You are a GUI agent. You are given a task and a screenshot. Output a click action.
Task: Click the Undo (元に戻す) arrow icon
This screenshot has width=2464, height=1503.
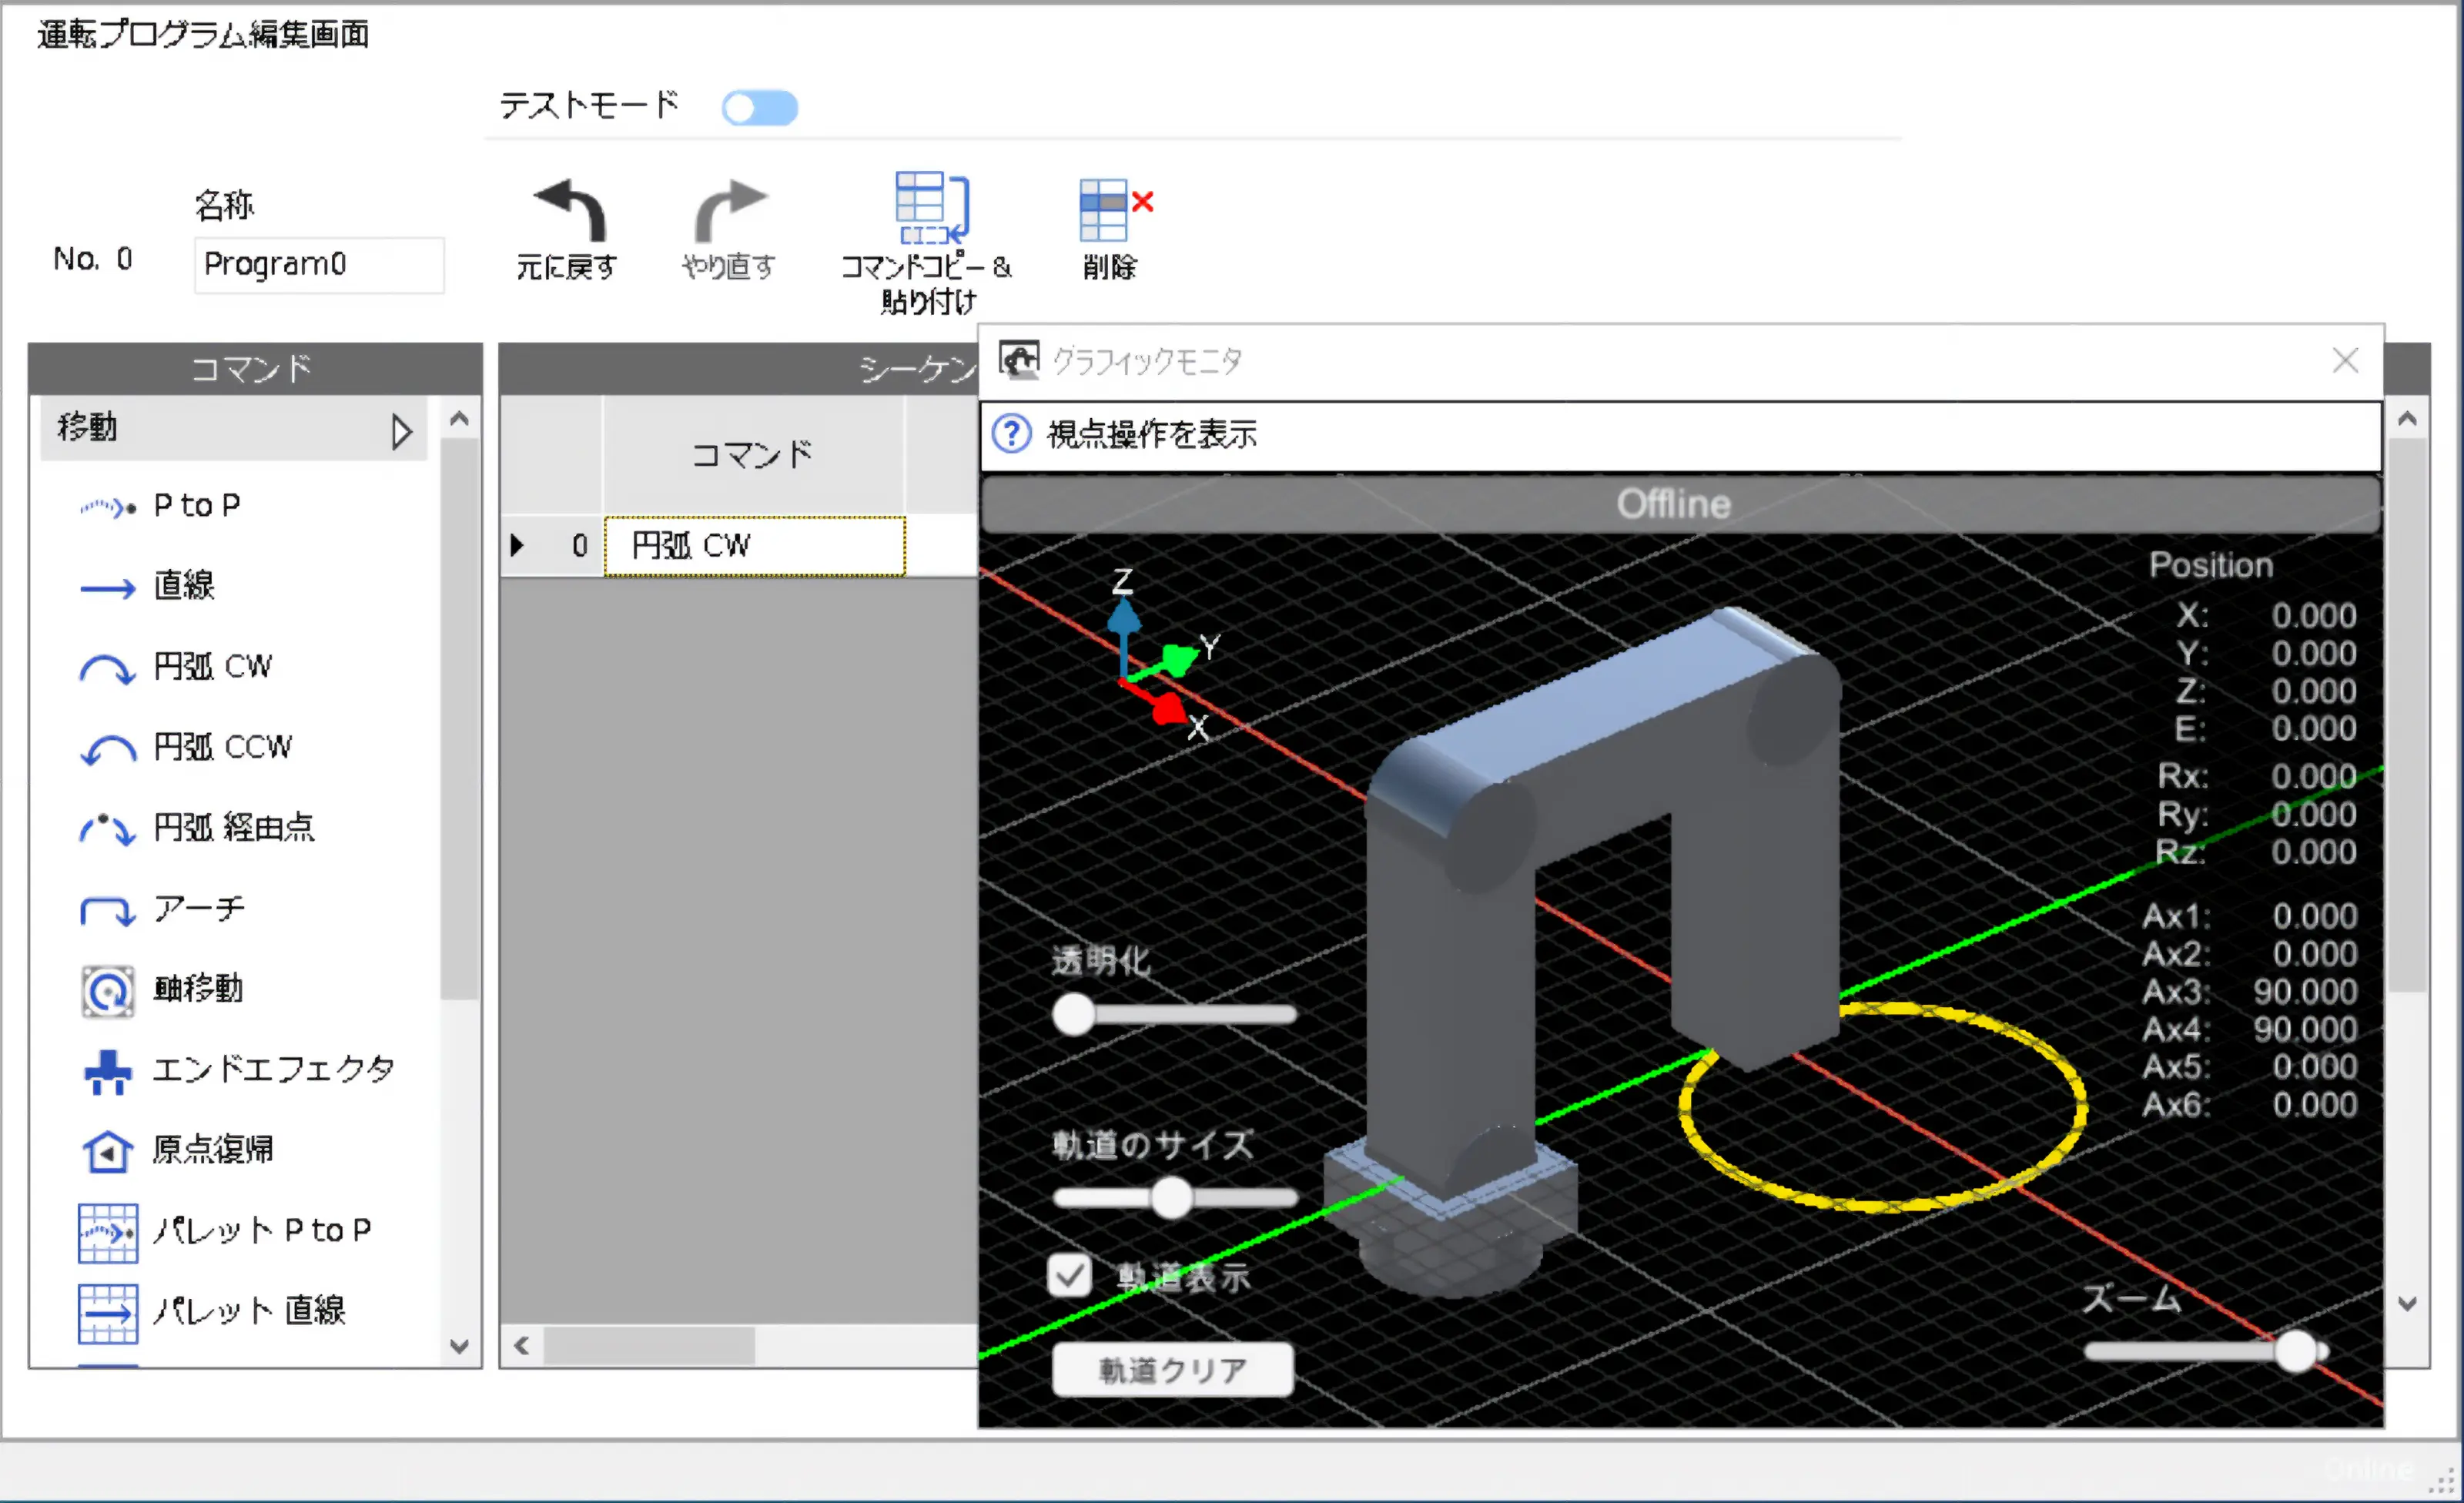pyautogui.click(x=569, y=211)
